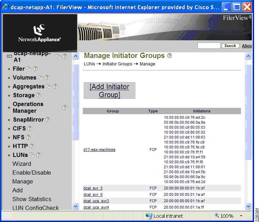Open the LUNs Manage item
This screenshot has width=259, height=222.
(22, 182)
